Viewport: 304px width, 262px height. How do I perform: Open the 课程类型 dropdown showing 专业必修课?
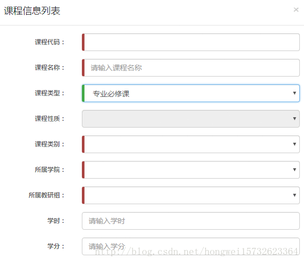pos(191,93)
